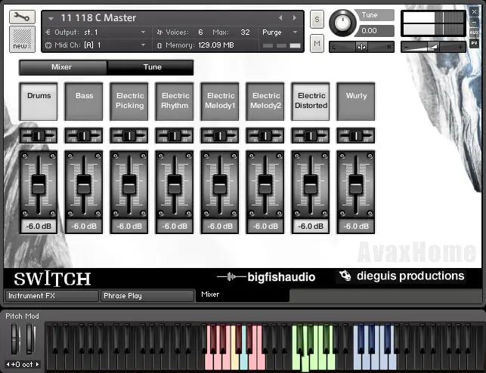Toggle the Drums channel button
The image size is (486, 373).
tap(39, 101)
